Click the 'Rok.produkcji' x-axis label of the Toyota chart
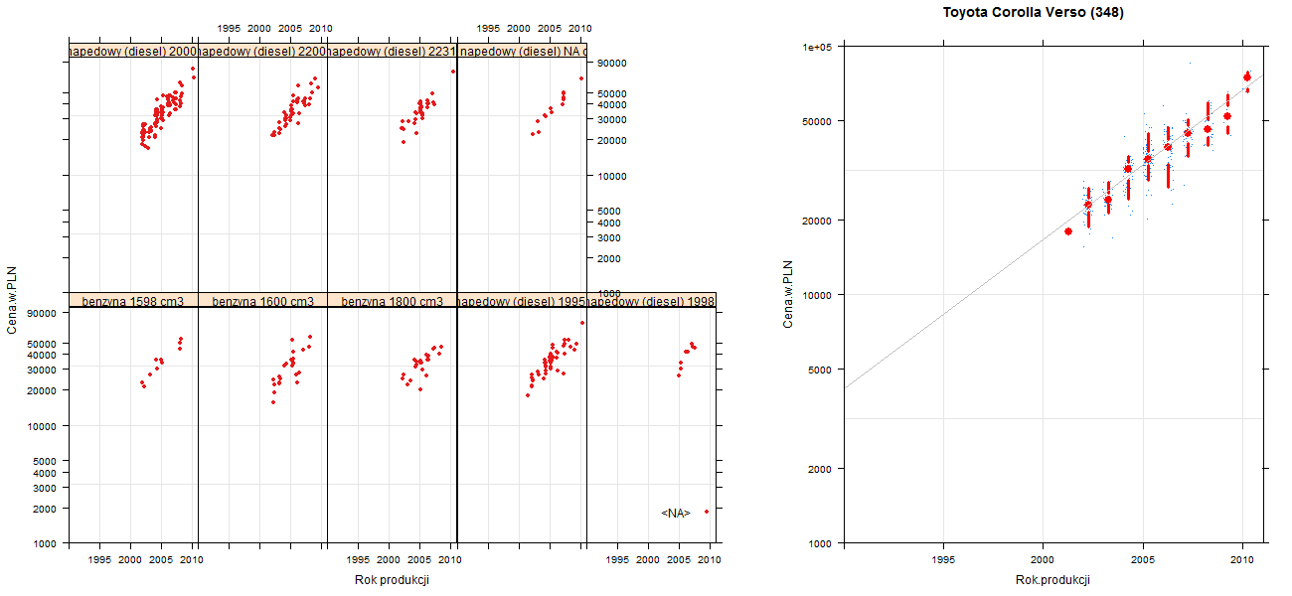Image resolution: width=1292 pixels, height=596 pixels. 1053,580
